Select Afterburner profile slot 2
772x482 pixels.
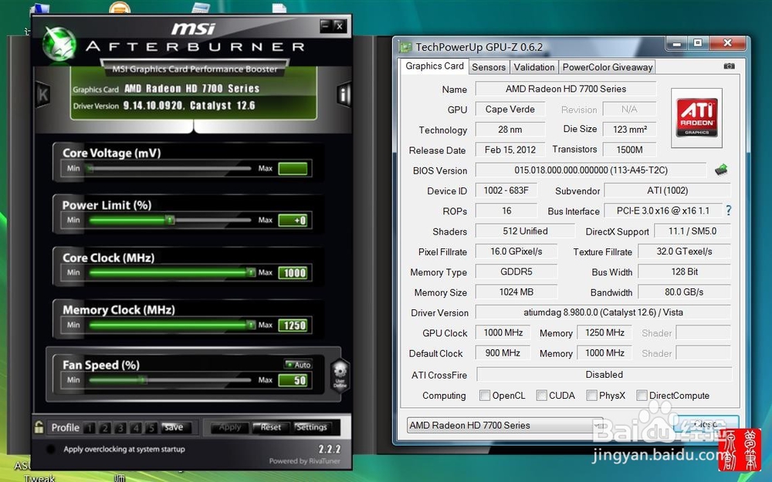[x=104, y=428]
